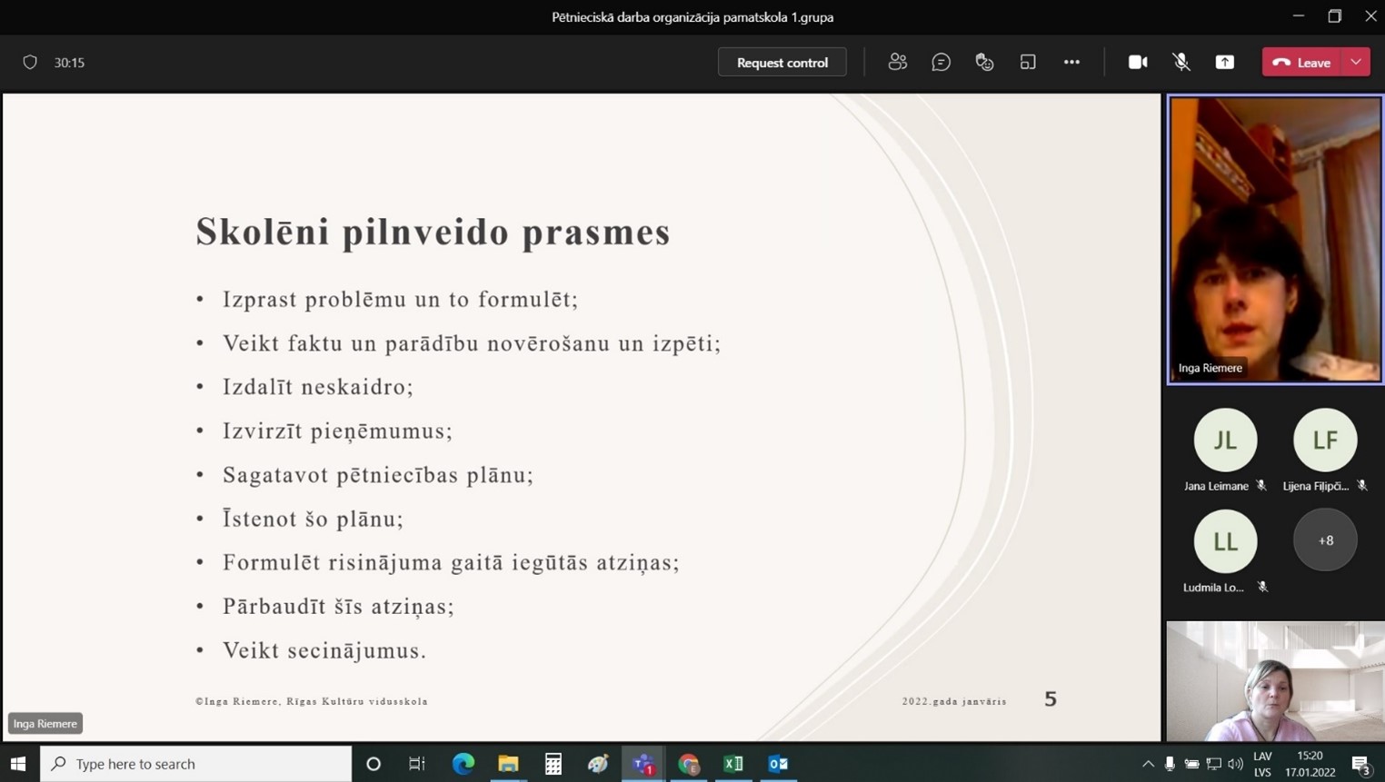Screen dimensions: 1385x782
Task: Share content in the meeting
Action: coord(1224,62)
